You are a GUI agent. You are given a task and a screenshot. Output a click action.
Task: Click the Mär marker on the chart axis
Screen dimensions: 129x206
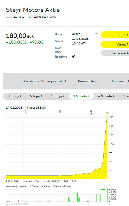point(91,112)
